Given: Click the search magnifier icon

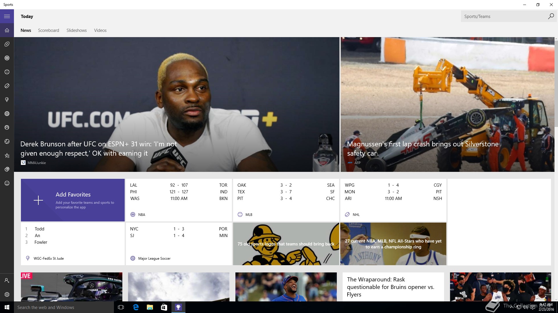Looking at the screenshot, I should pos(551,16).
